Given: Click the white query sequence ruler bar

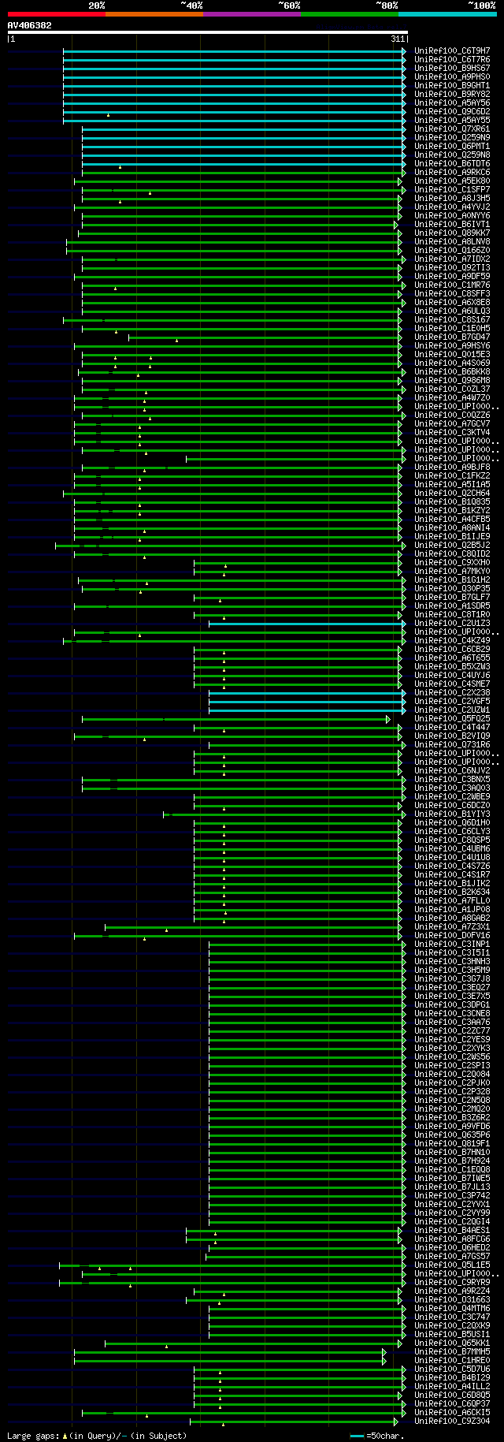Looking at the screenshot, I should [207, 32].
